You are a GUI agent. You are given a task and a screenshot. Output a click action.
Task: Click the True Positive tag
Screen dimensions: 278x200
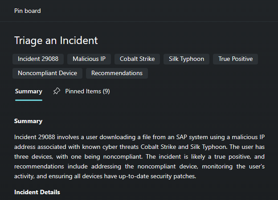(235, 59)
